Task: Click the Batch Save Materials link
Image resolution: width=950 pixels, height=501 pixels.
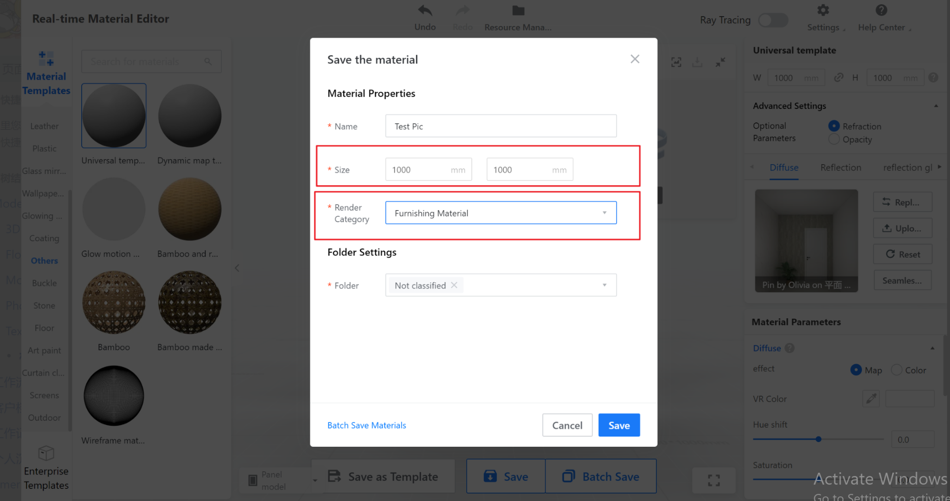Action: coord(366,425)
